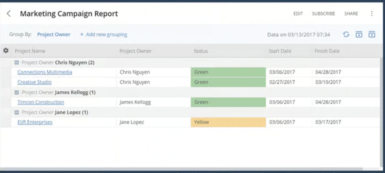Screen dimensions: 385x173
Task: Open the Timcon Construction project link
Action: click(x=41, y=102)
